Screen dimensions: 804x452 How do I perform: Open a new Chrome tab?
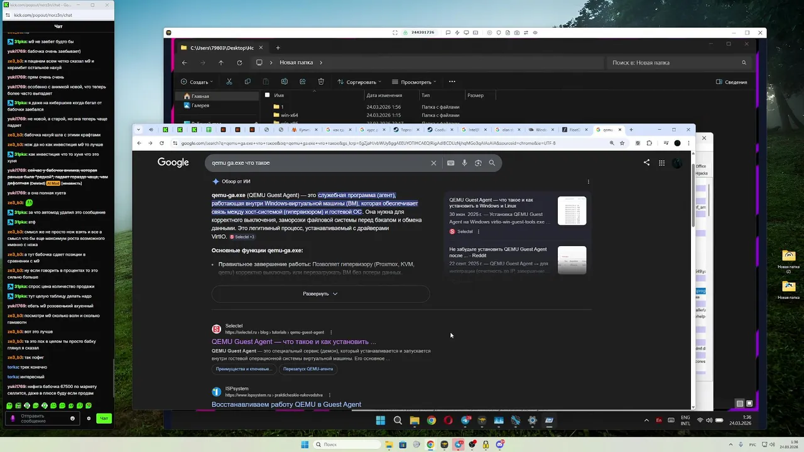pos(631,129)
